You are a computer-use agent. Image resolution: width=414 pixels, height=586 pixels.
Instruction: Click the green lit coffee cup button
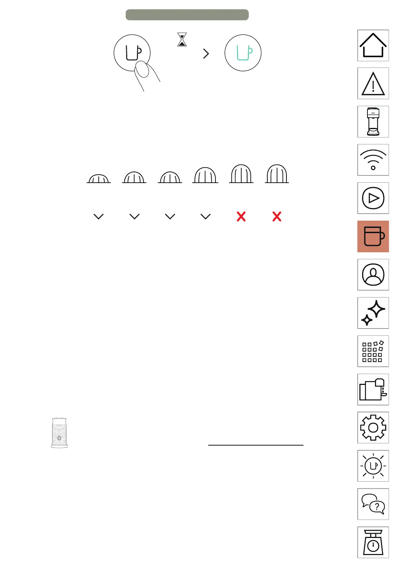pos(243,53)
